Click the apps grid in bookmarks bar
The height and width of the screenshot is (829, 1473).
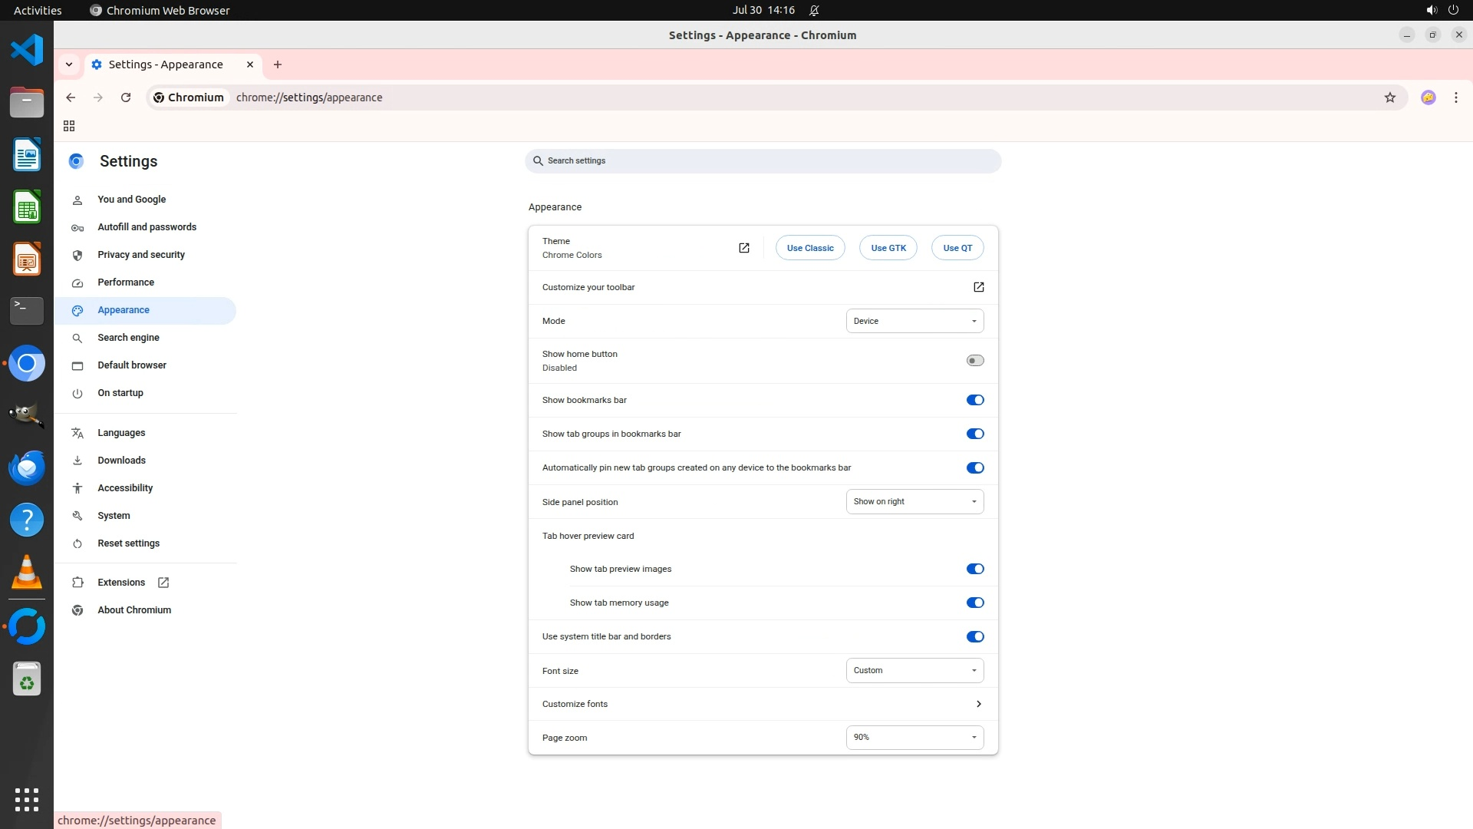(x=69, y=126)
